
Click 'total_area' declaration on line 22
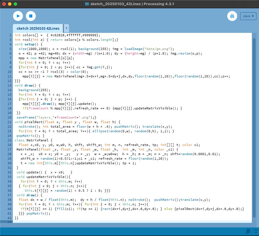click(60, 127)
